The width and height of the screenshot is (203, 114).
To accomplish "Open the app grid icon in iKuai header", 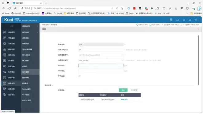I will (171, 20).
